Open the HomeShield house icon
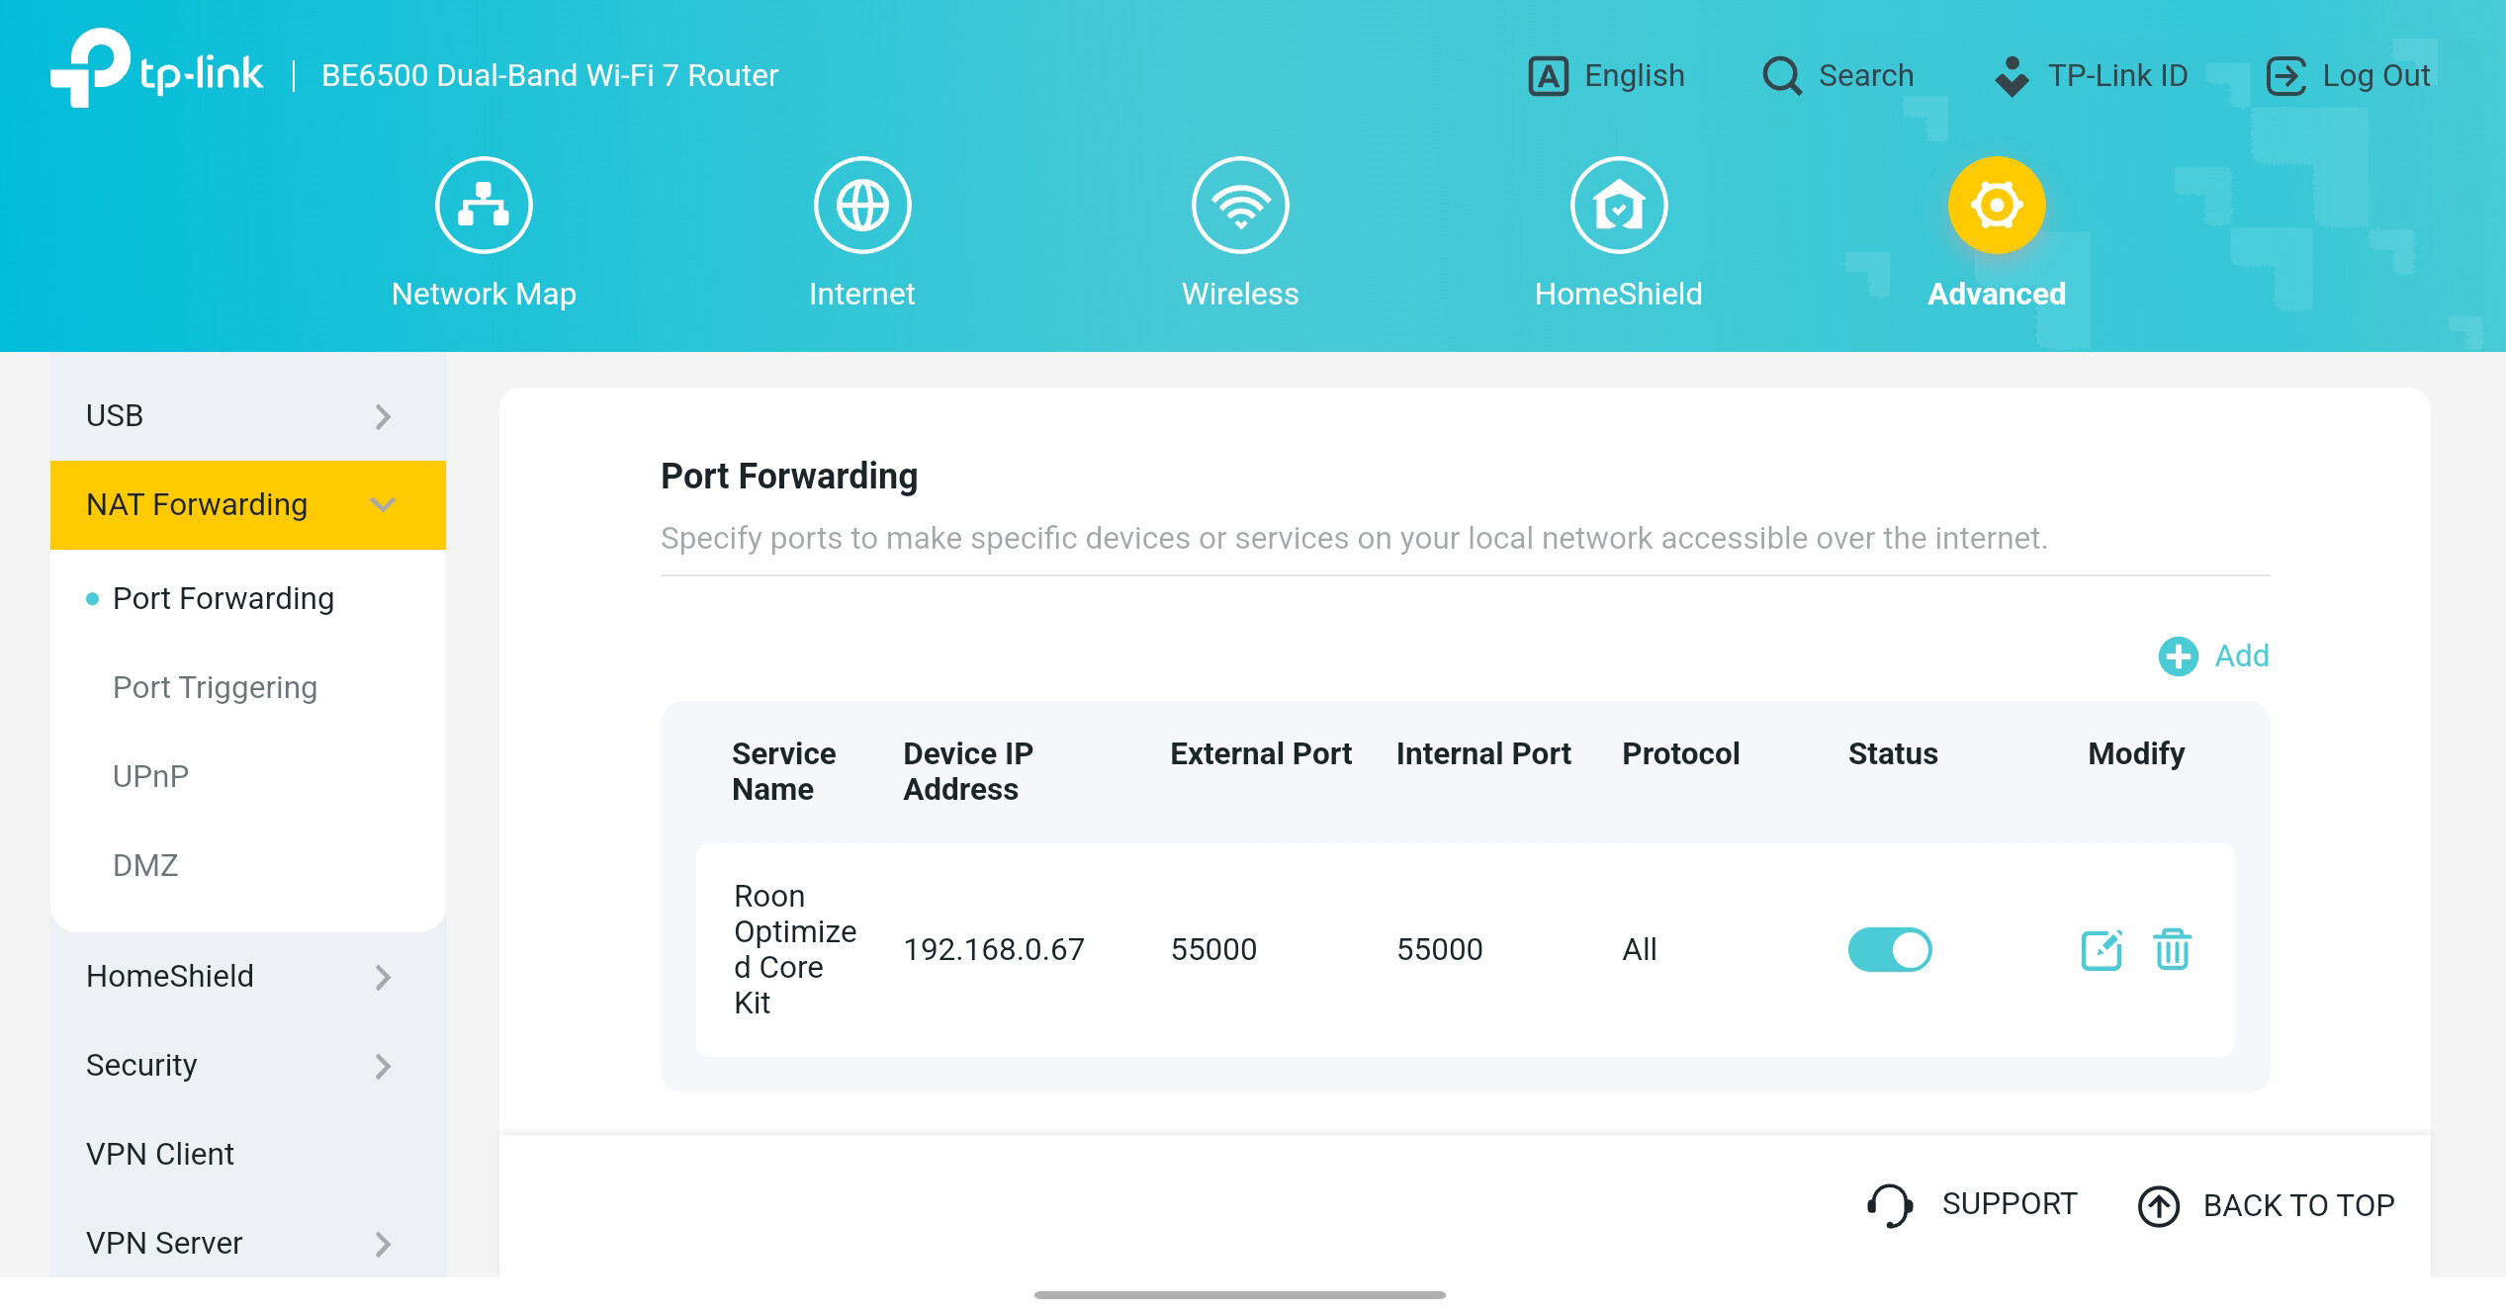 click(x=1619, y=206)
